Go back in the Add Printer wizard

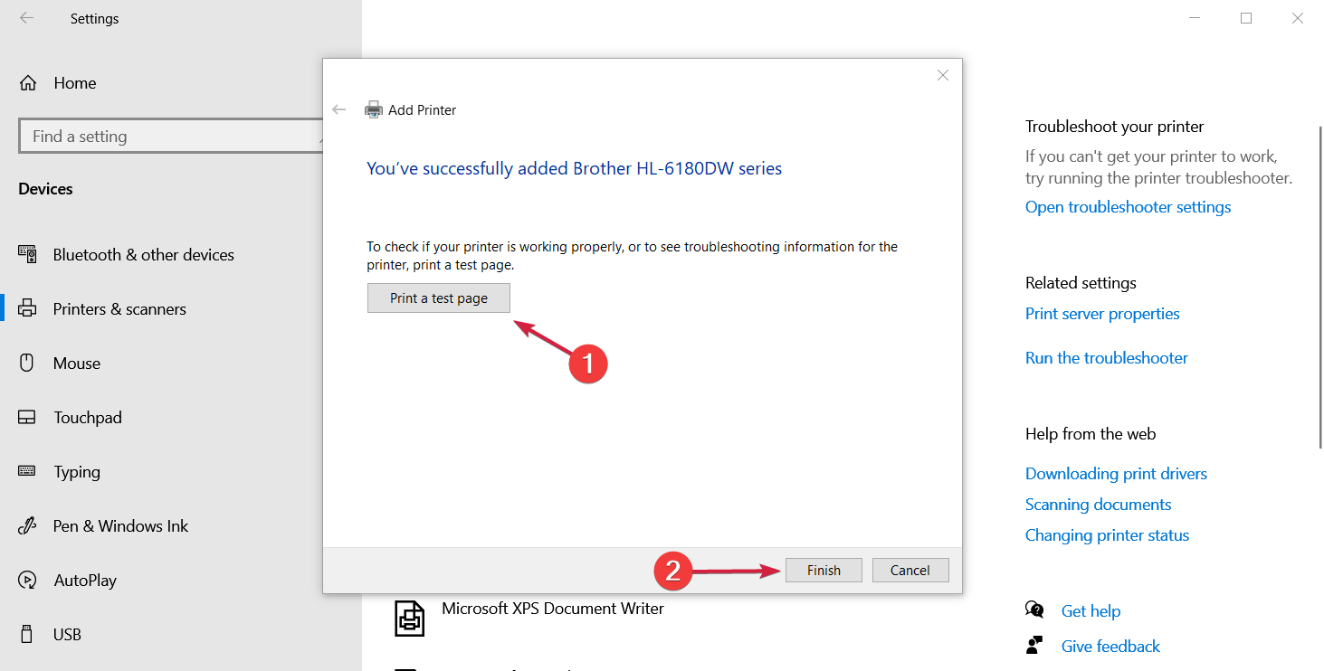tap(339, 109)
